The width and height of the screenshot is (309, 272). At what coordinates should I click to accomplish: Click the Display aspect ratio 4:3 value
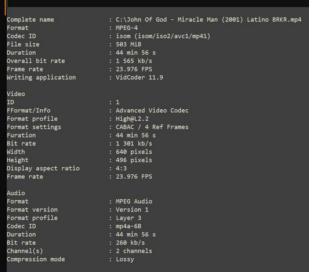click(121, 168)
